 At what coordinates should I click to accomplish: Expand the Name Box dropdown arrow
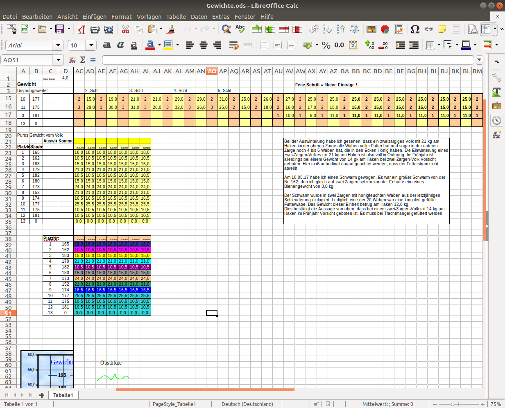[59, 60]
